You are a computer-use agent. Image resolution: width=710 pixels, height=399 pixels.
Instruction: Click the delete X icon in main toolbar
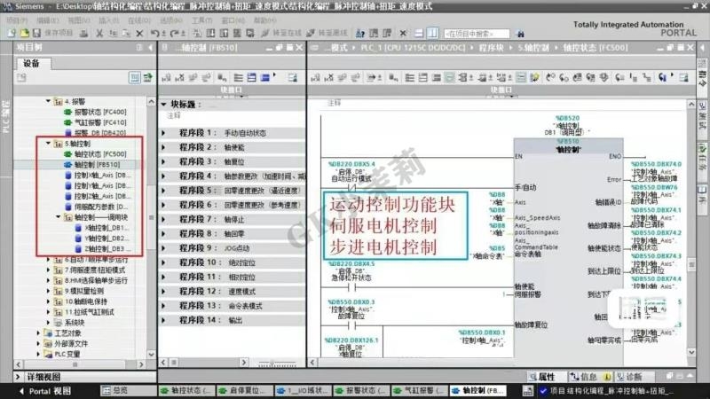pos(139,33)
